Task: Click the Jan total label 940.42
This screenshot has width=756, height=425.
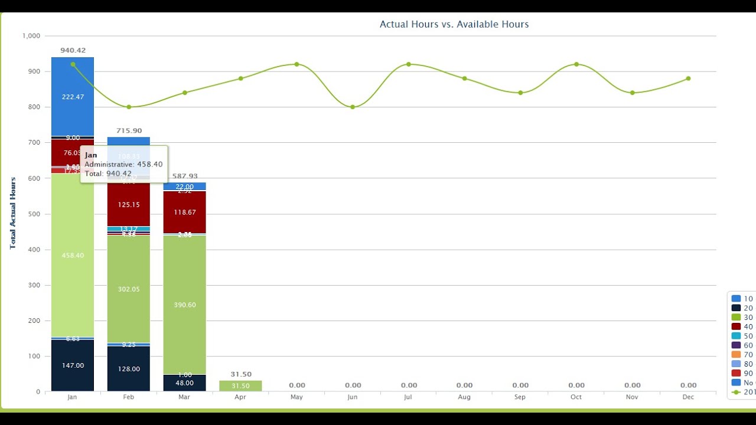Action: click(73, 50)
